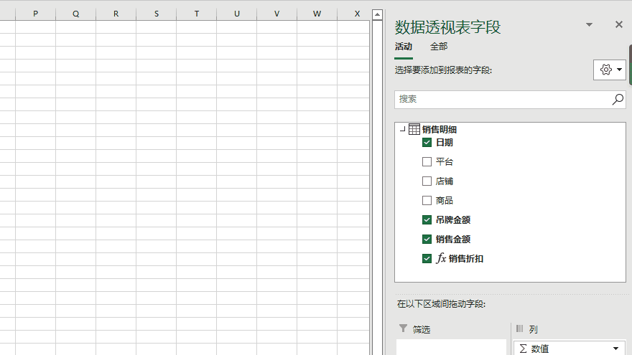Uncheck the 销售金额 field checkbox
This screenshot has width=632, height=355.
pyautogui.click(x=427, y=239)
